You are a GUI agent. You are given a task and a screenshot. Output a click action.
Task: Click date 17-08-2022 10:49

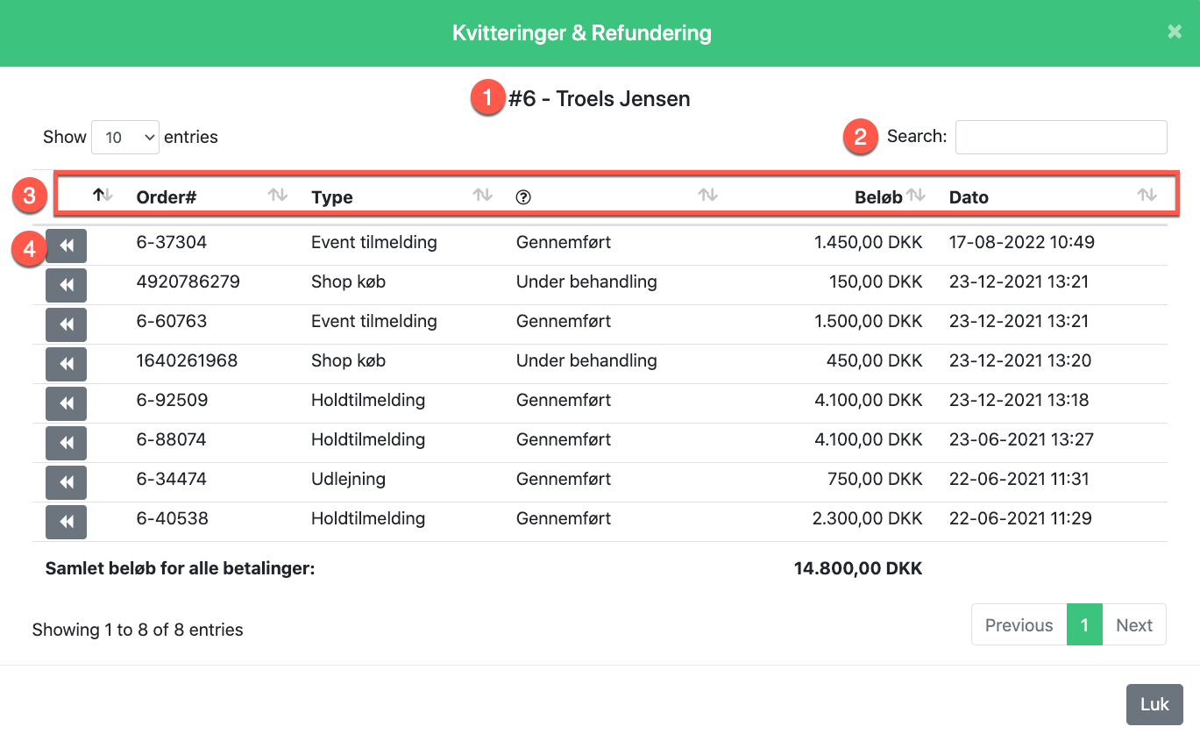coord(1022,242)
